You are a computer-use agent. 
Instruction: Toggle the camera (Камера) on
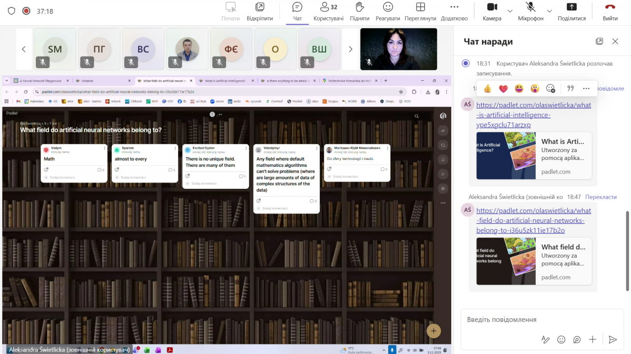(492, 12)
